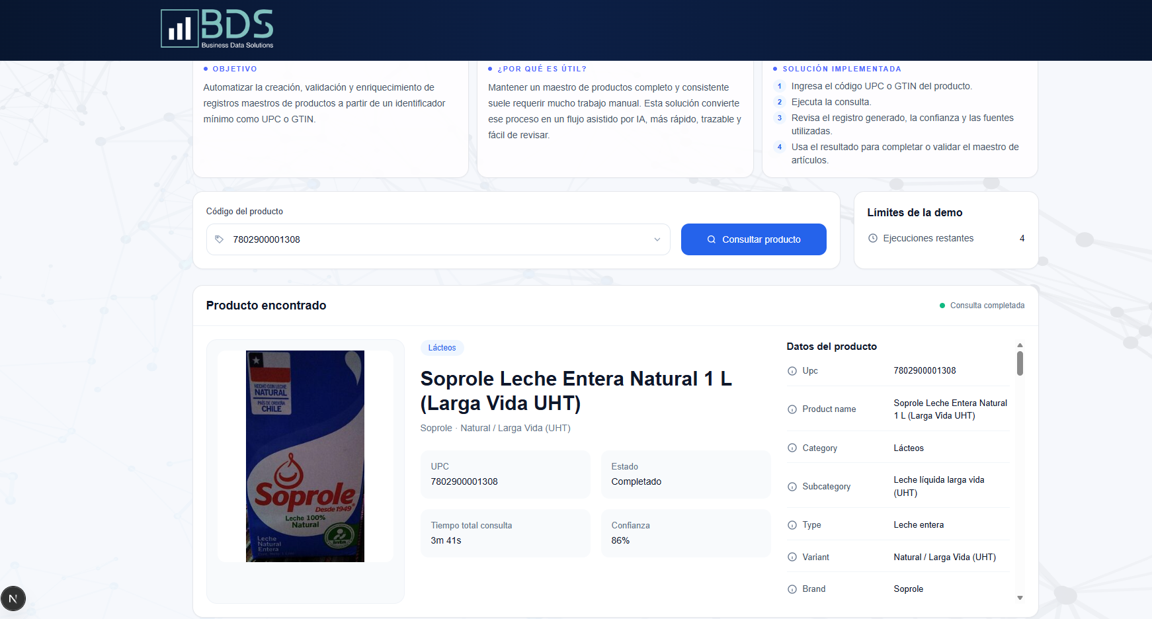Screen dimensions: 1152x619
Task: Open the product code dropdown chevron
Action: coord(657,239)
